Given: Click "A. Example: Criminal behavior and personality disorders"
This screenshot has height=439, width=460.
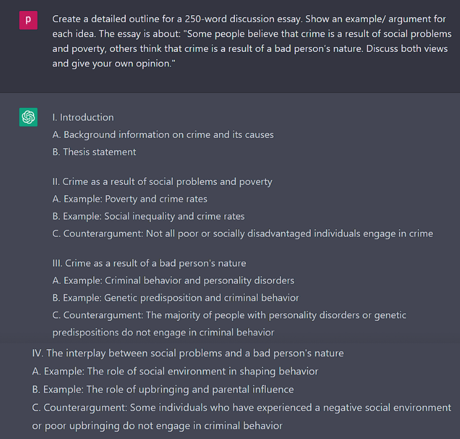Looking at the screenshot, I should (x=173, y=281).
